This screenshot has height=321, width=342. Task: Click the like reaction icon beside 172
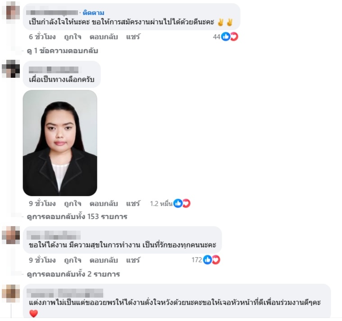pos(208,259)
